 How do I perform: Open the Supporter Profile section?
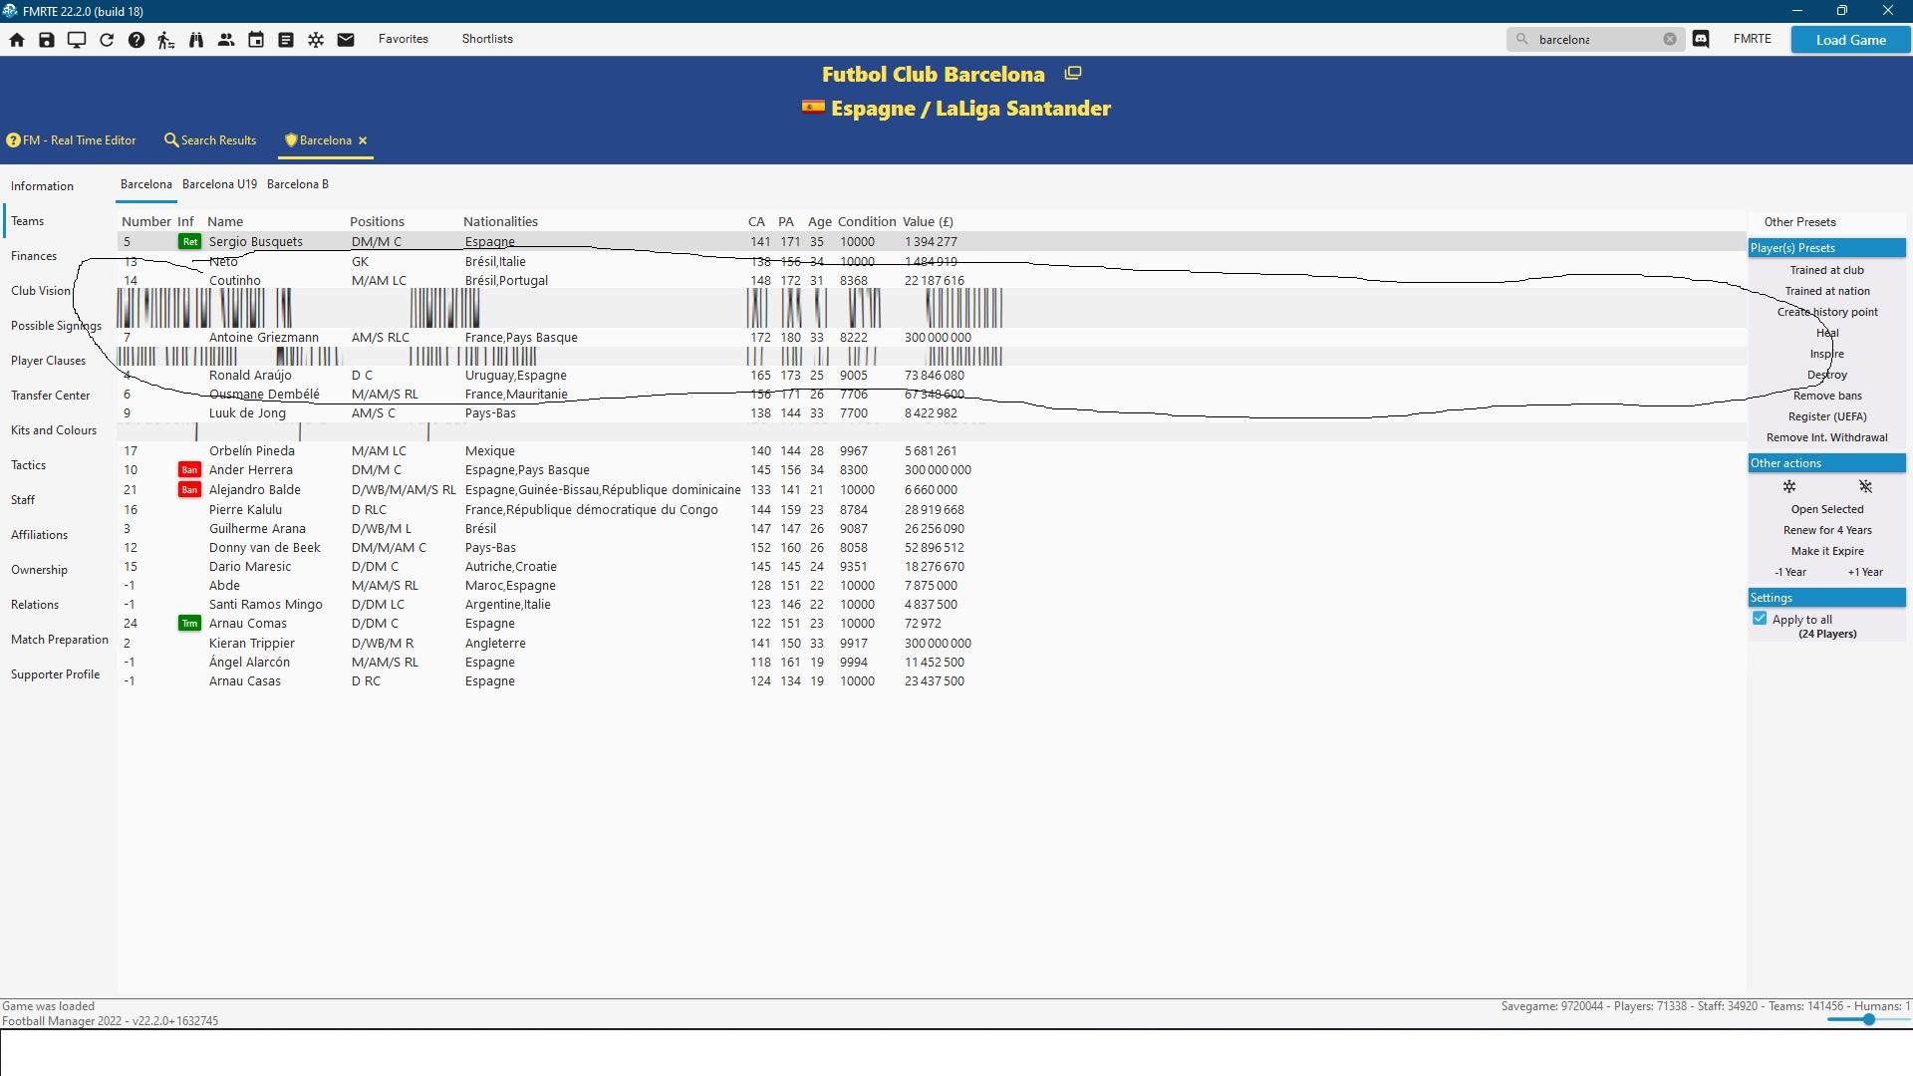(56, 674)
